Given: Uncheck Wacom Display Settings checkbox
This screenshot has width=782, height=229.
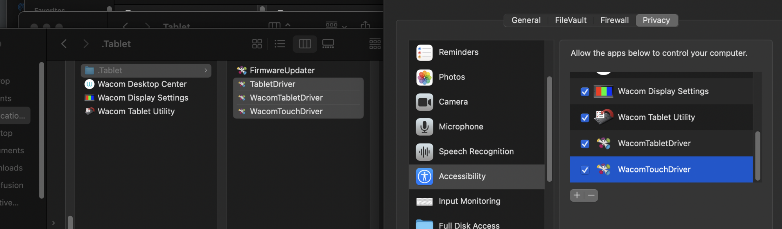Looking at the screenshot, I should (585, 92).
